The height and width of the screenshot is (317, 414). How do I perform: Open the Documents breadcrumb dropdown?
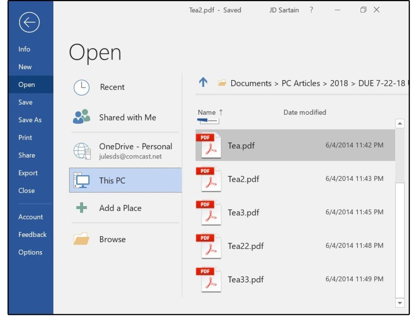pyautogui.click(x=250, y=83)
